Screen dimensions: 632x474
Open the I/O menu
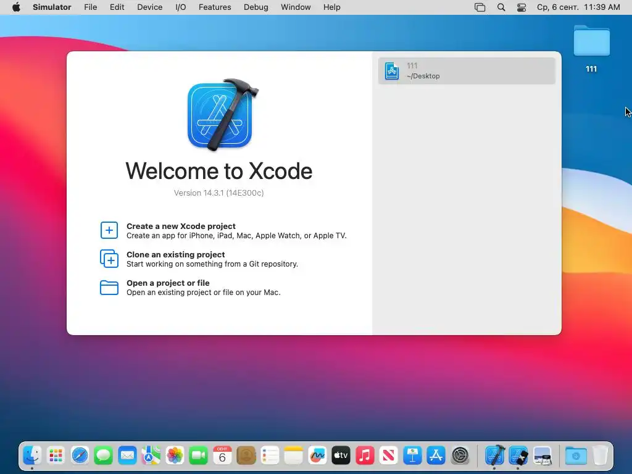(x=181, y=7)
